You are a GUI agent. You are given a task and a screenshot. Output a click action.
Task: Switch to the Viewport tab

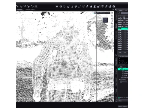coord(20,10)
